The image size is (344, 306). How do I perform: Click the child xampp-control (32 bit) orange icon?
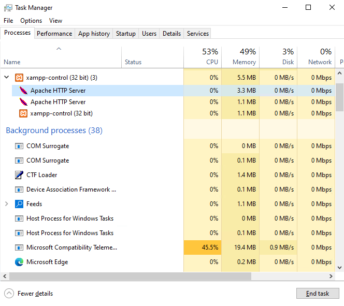tap(23, 113)
